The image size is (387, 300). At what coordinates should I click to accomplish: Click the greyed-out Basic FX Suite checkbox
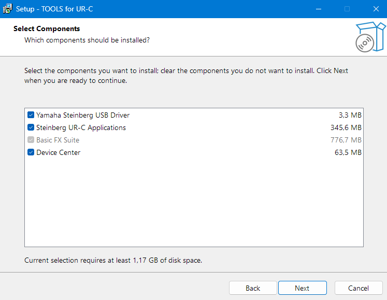tap(31, 140)
